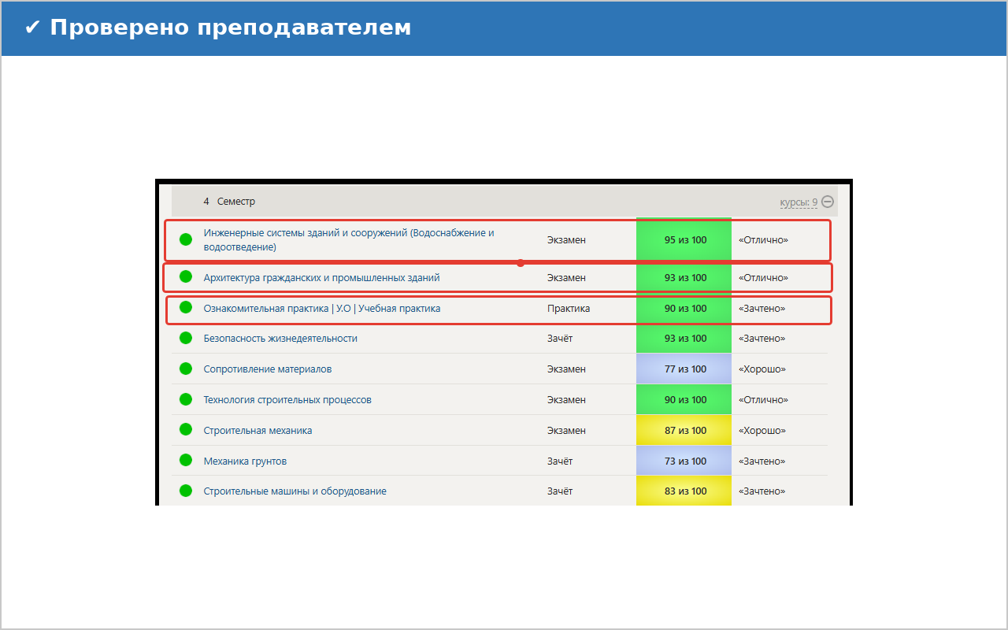The height and width of the screenshot is (630, 1008).
Task: Open Сопротивление материалов course link
Action: click(268, 369)
